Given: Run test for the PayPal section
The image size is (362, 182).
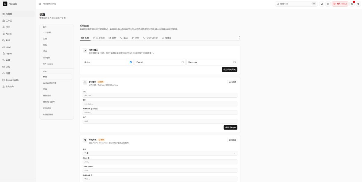Looking at the screenshot, I should click(x=232, y=140).
